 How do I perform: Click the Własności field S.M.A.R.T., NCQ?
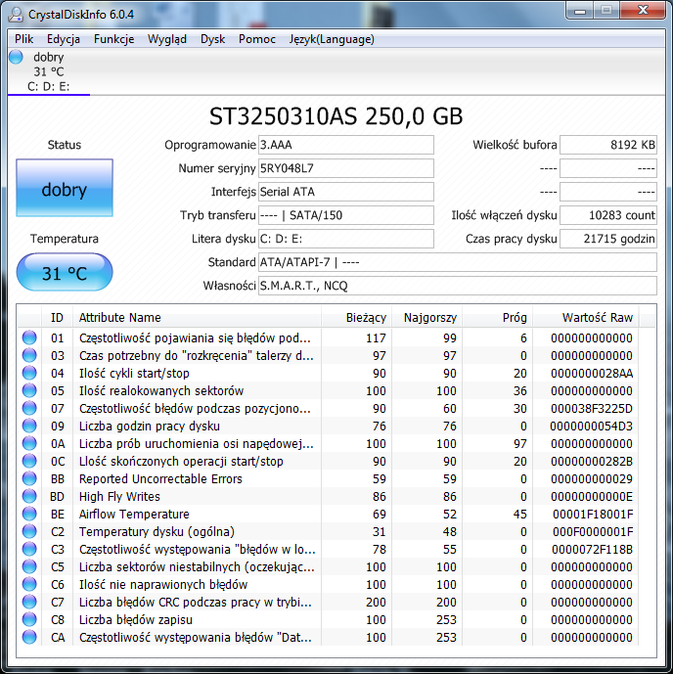point(457,286)
